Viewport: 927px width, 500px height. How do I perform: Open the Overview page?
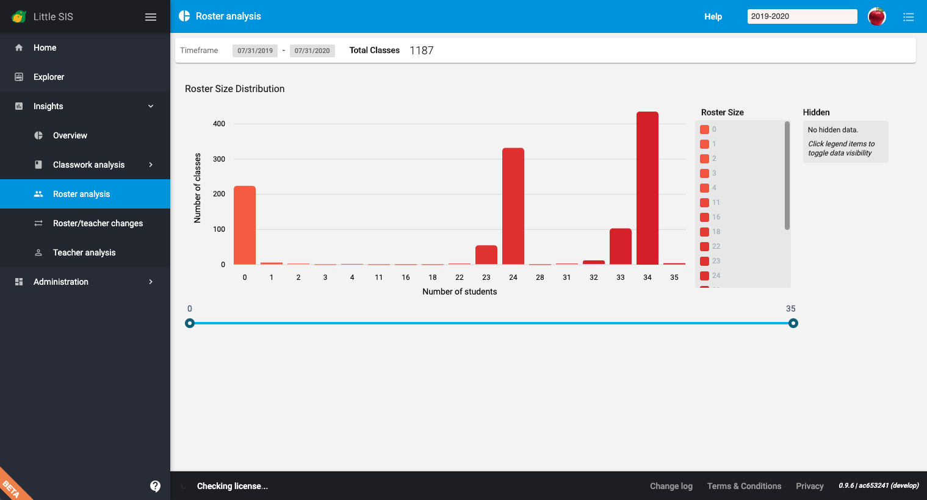(70, 135)
